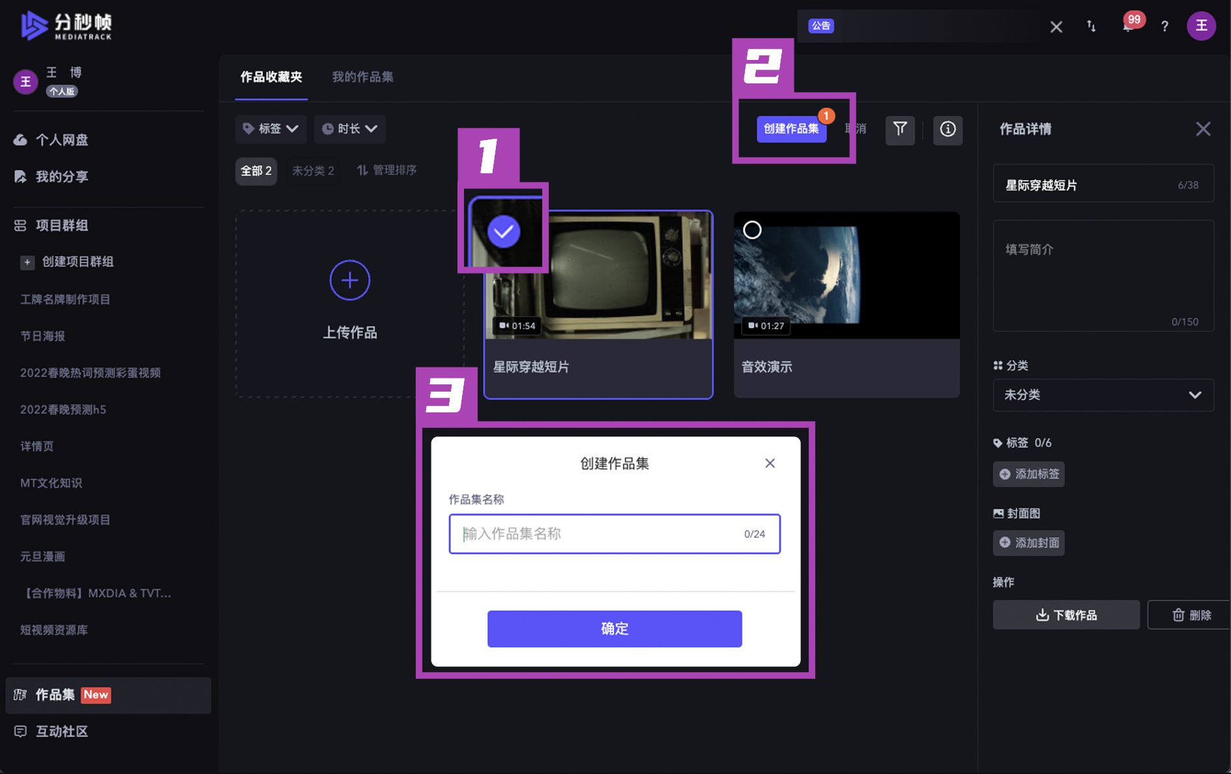The height and width of the screenshot is (774, 1231).
Task: Uncheck the selected 星际穿越短片 checkmark
Action: point(504,231)
